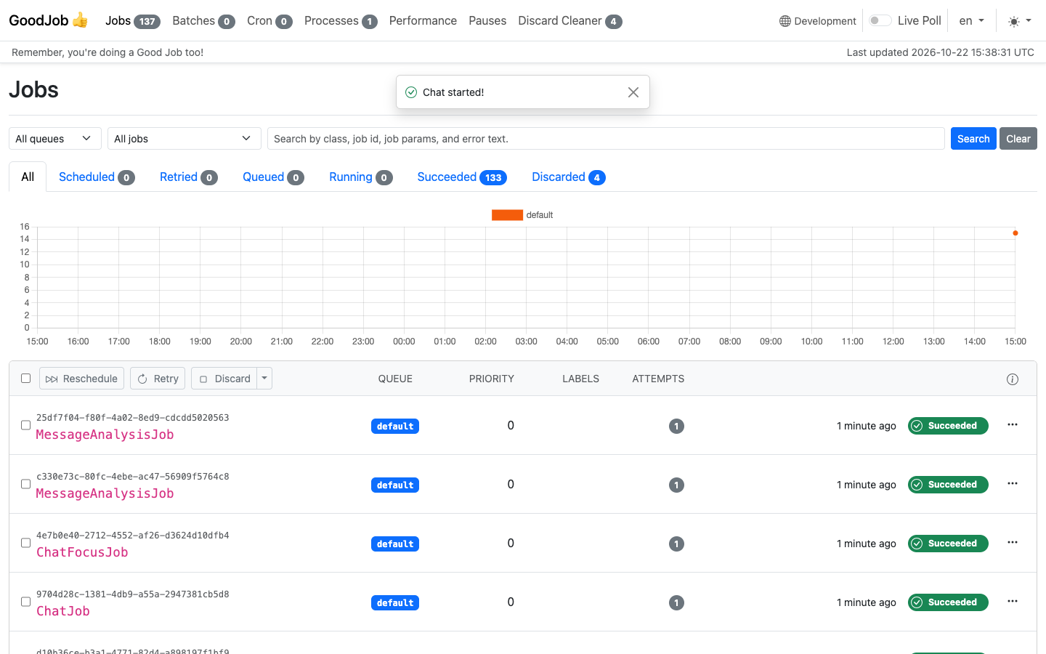Click attempts badge for job c330e73c
This screenshot has width=1046, height=654.
pos(676,485)
